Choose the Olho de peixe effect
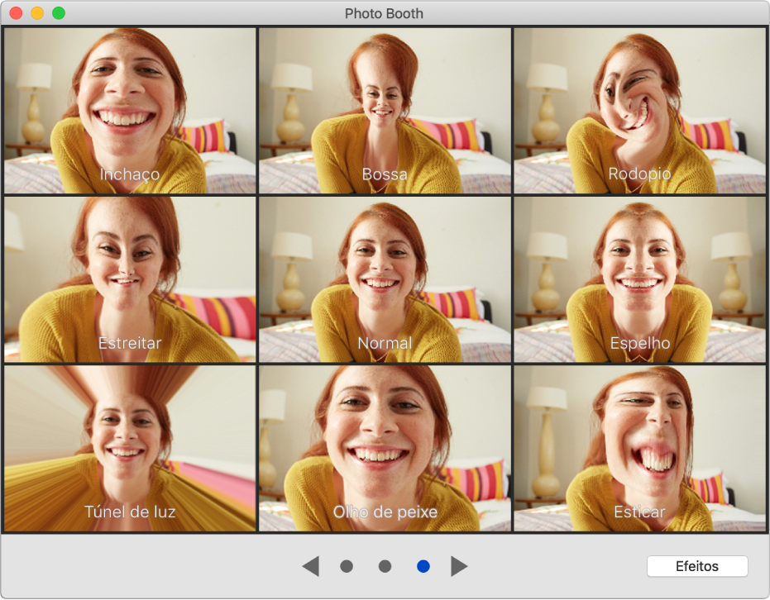Image resolution: width=770 pixels, height=600 pixels. tap(385, 449)
